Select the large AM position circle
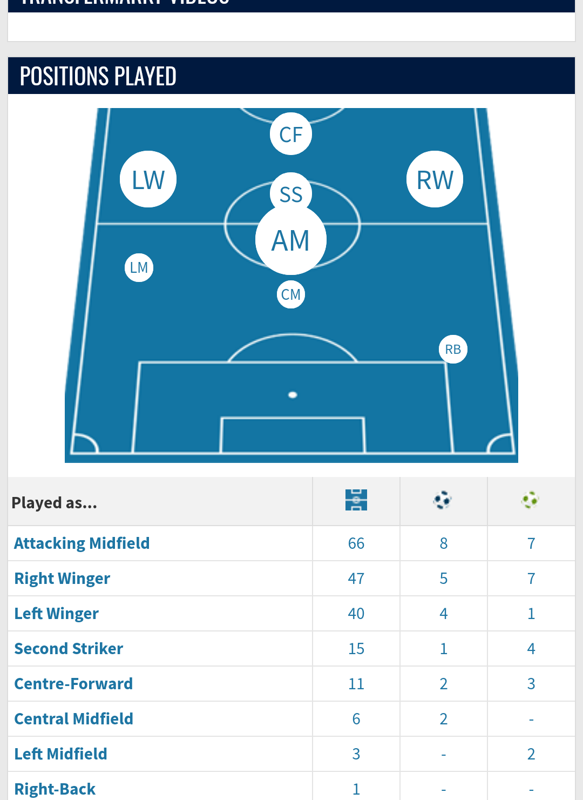583x800 pixels. point(291,240)
